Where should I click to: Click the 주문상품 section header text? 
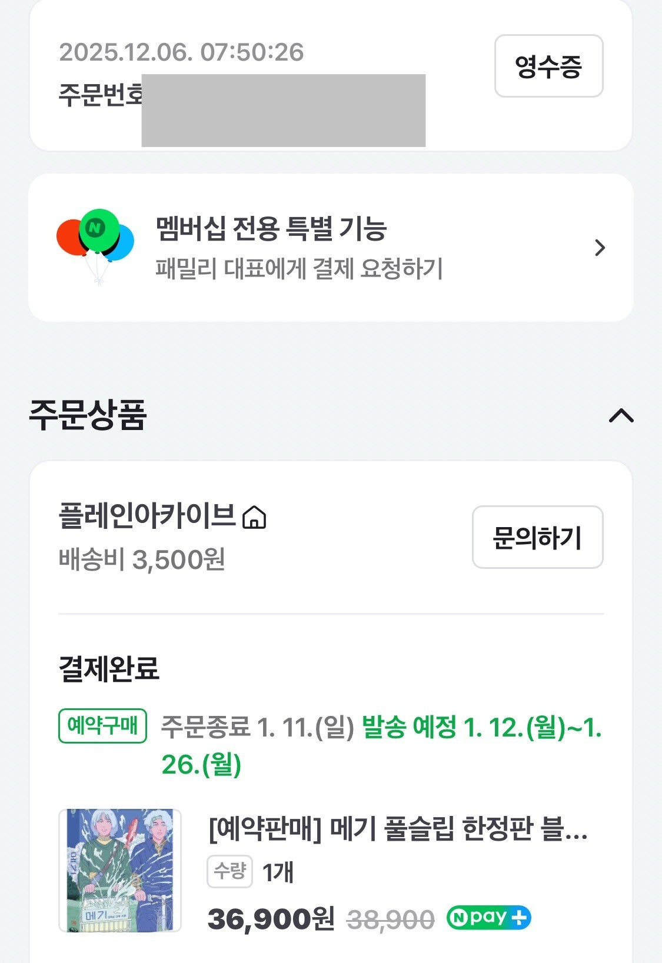click(x=88, y=415)
